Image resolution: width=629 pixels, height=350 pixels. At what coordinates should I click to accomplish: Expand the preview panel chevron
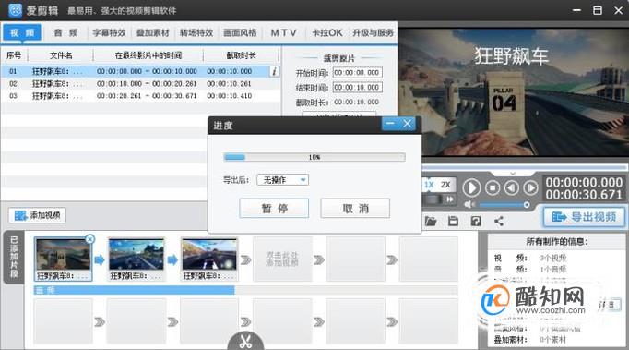[512, 174]
